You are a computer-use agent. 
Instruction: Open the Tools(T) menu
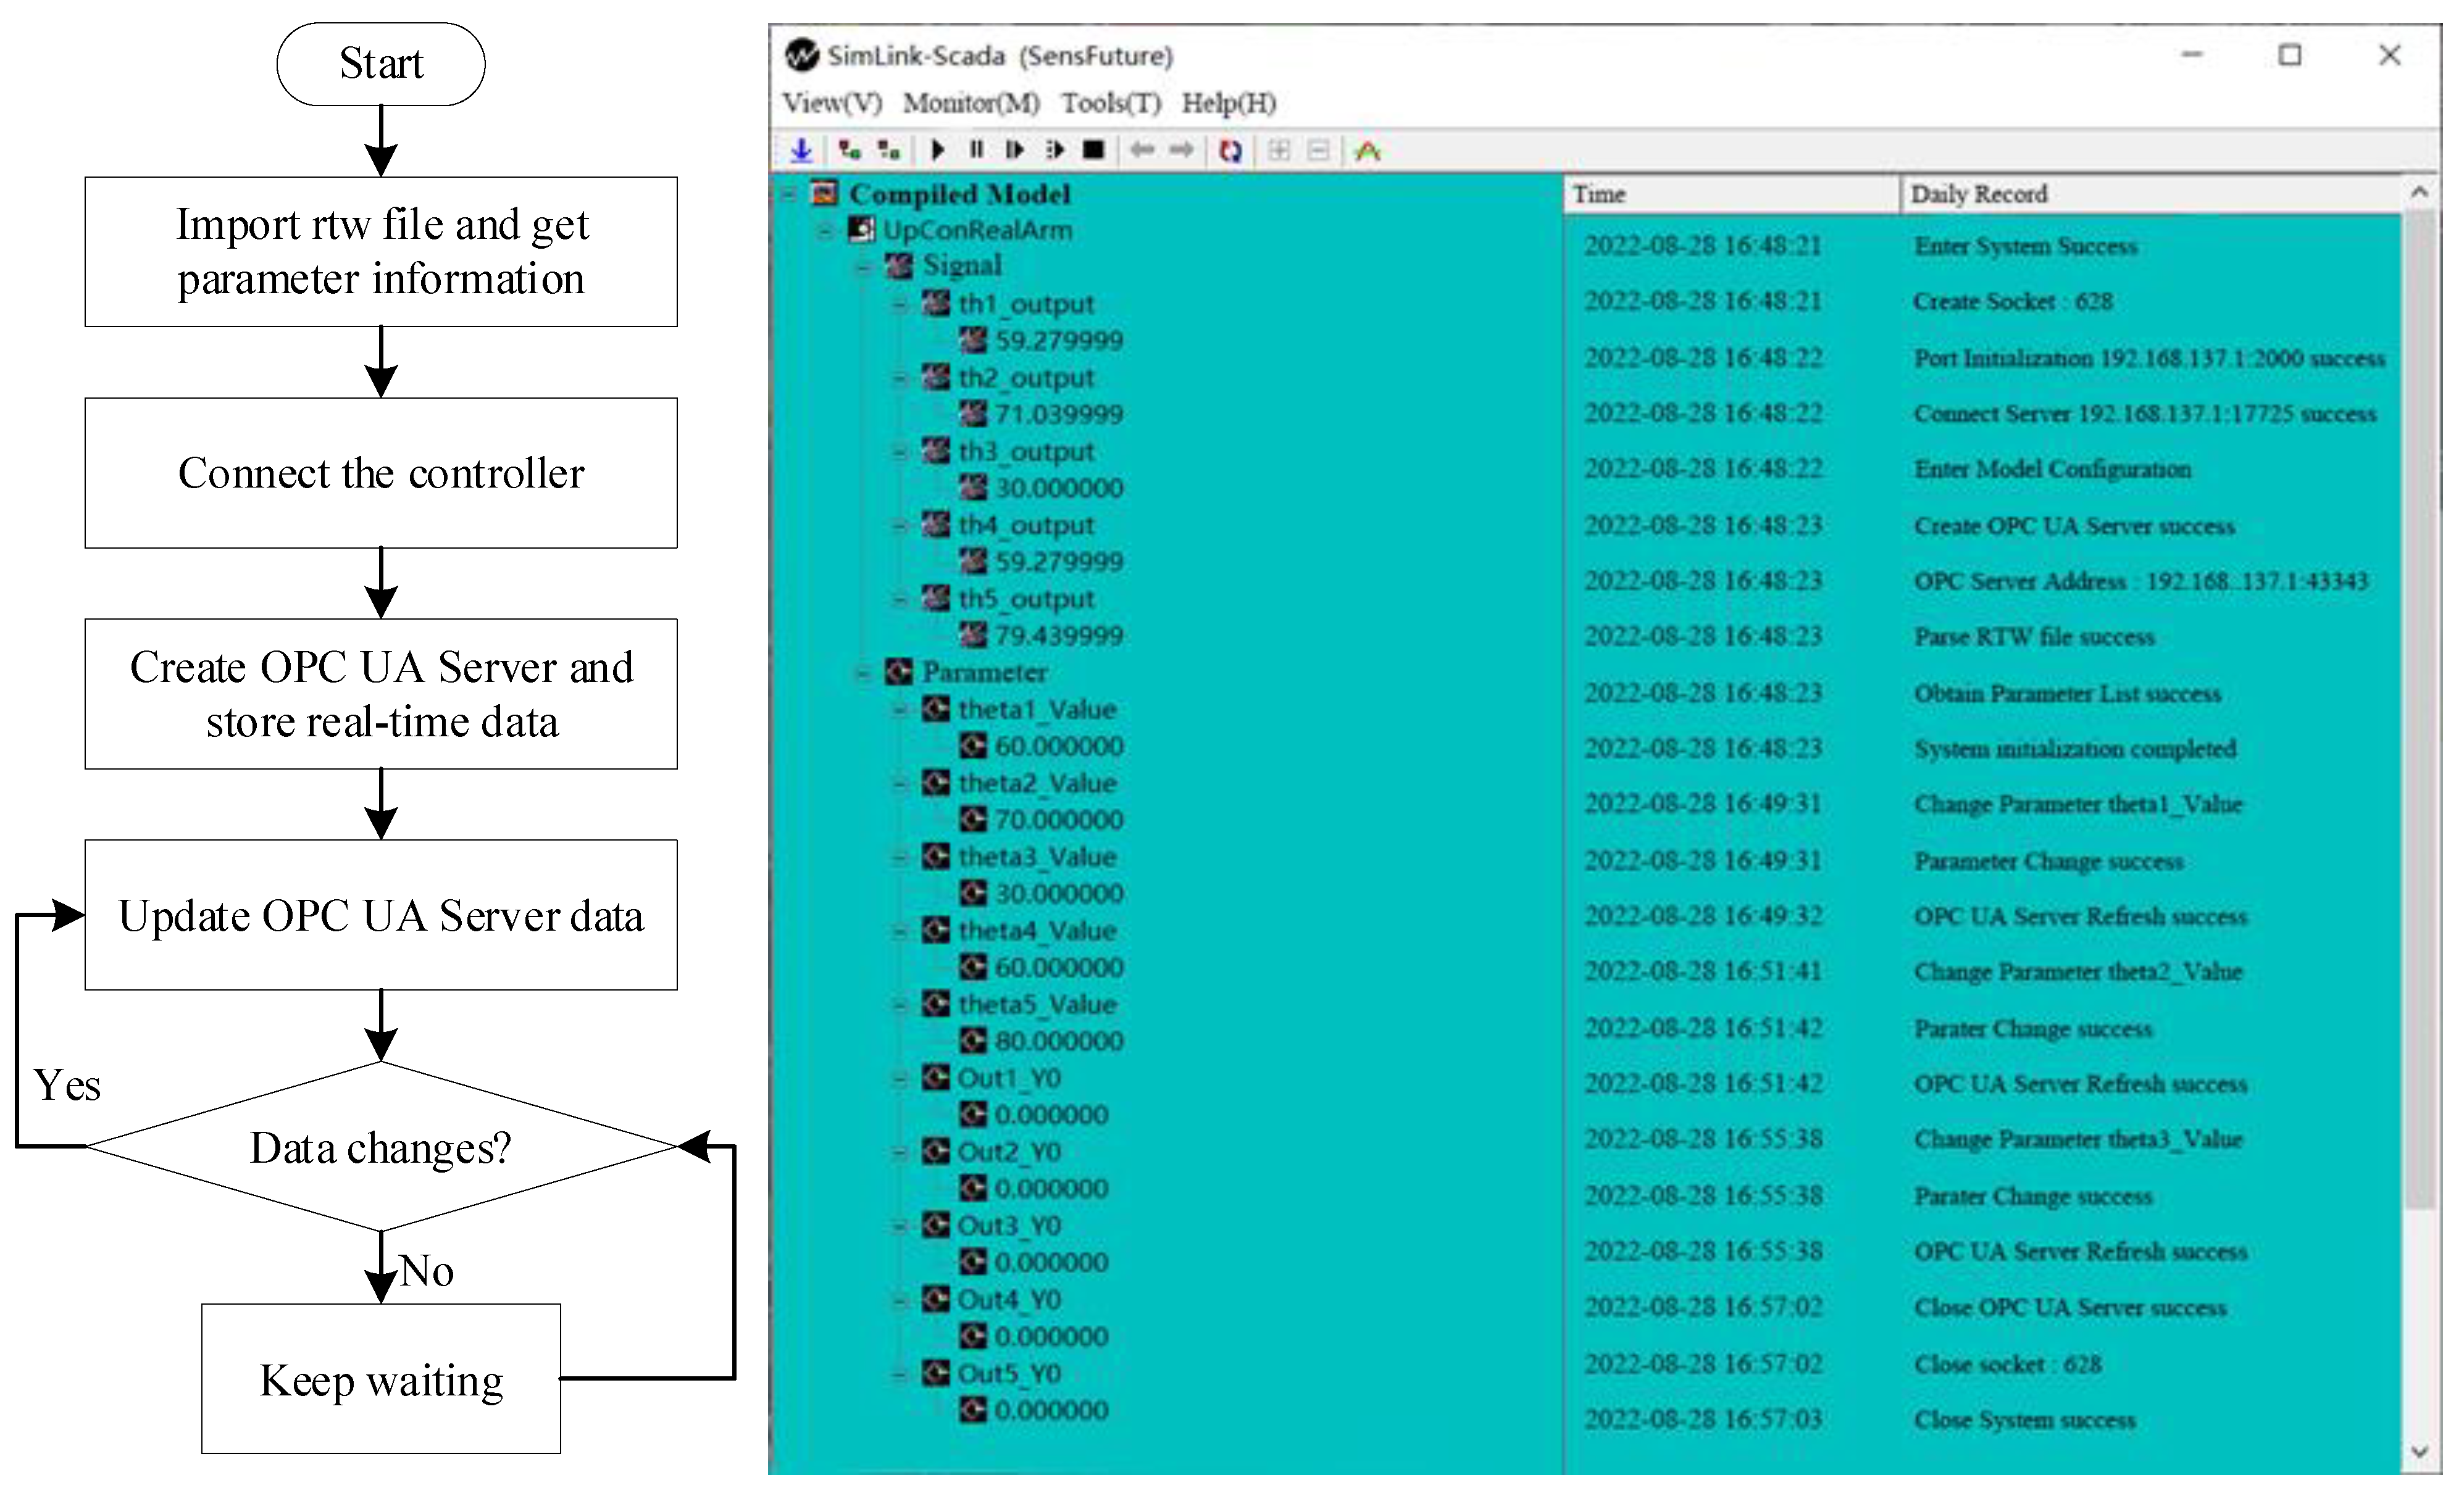tap(1110, 103)
